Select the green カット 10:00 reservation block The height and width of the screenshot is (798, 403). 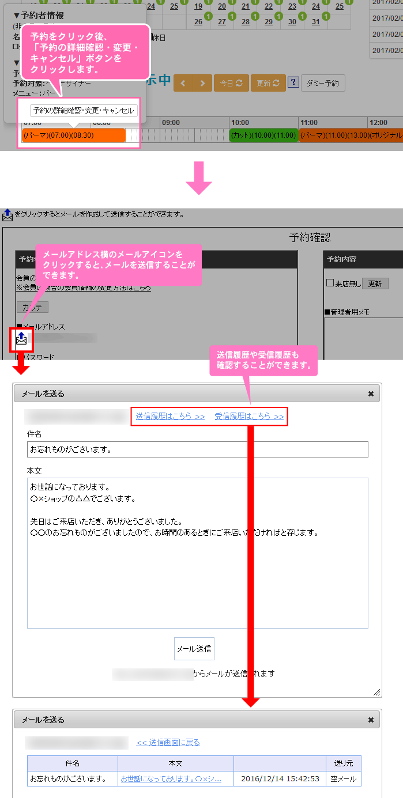click(x=263, y=135)
